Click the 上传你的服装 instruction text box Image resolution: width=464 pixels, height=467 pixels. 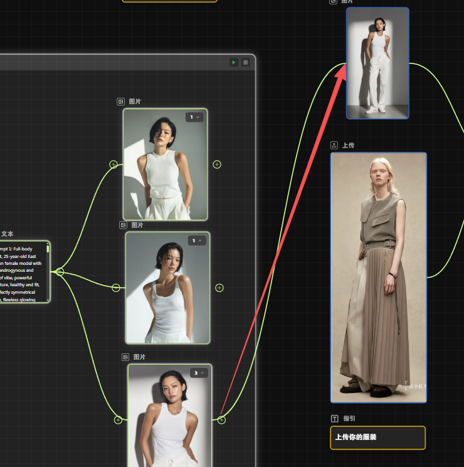377,437
